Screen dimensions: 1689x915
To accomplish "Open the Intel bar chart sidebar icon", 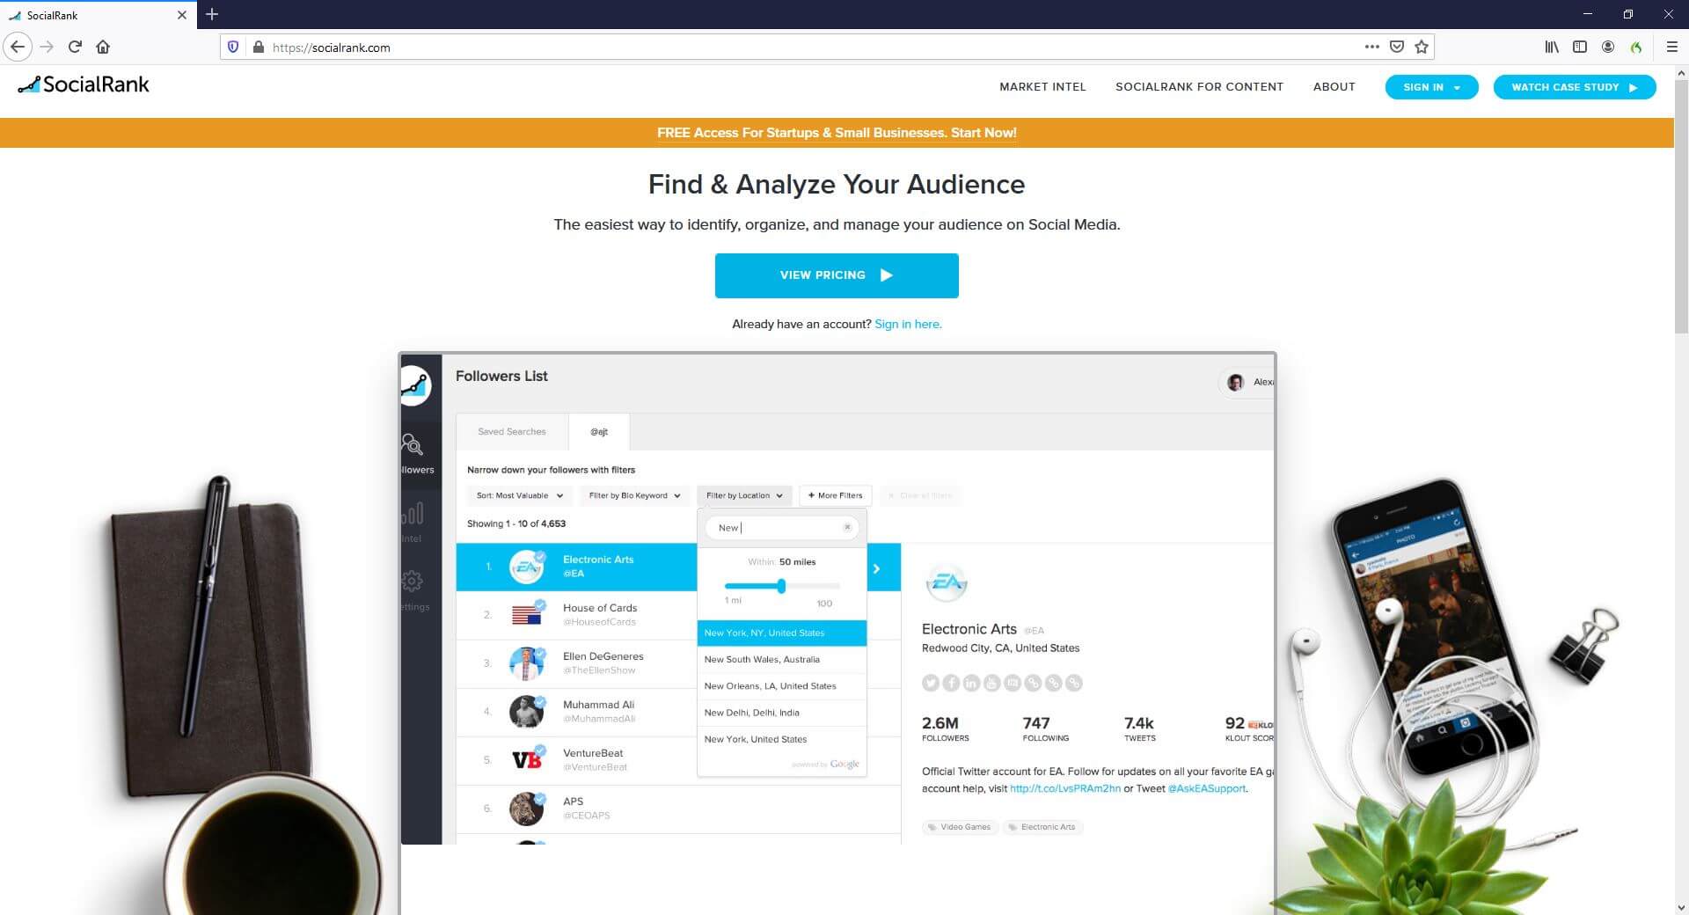I will pos(412,513).
